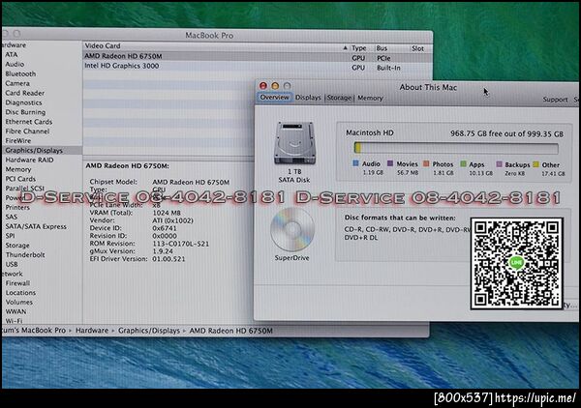The height and width of the screenshot is (408, 581).
Task: Select Wi-Fi under Network
Action: 14,321
